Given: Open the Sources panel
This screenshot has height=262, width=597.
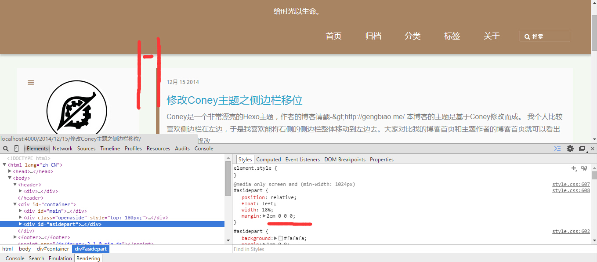Looking at the screenshot, I should point(87,149).
